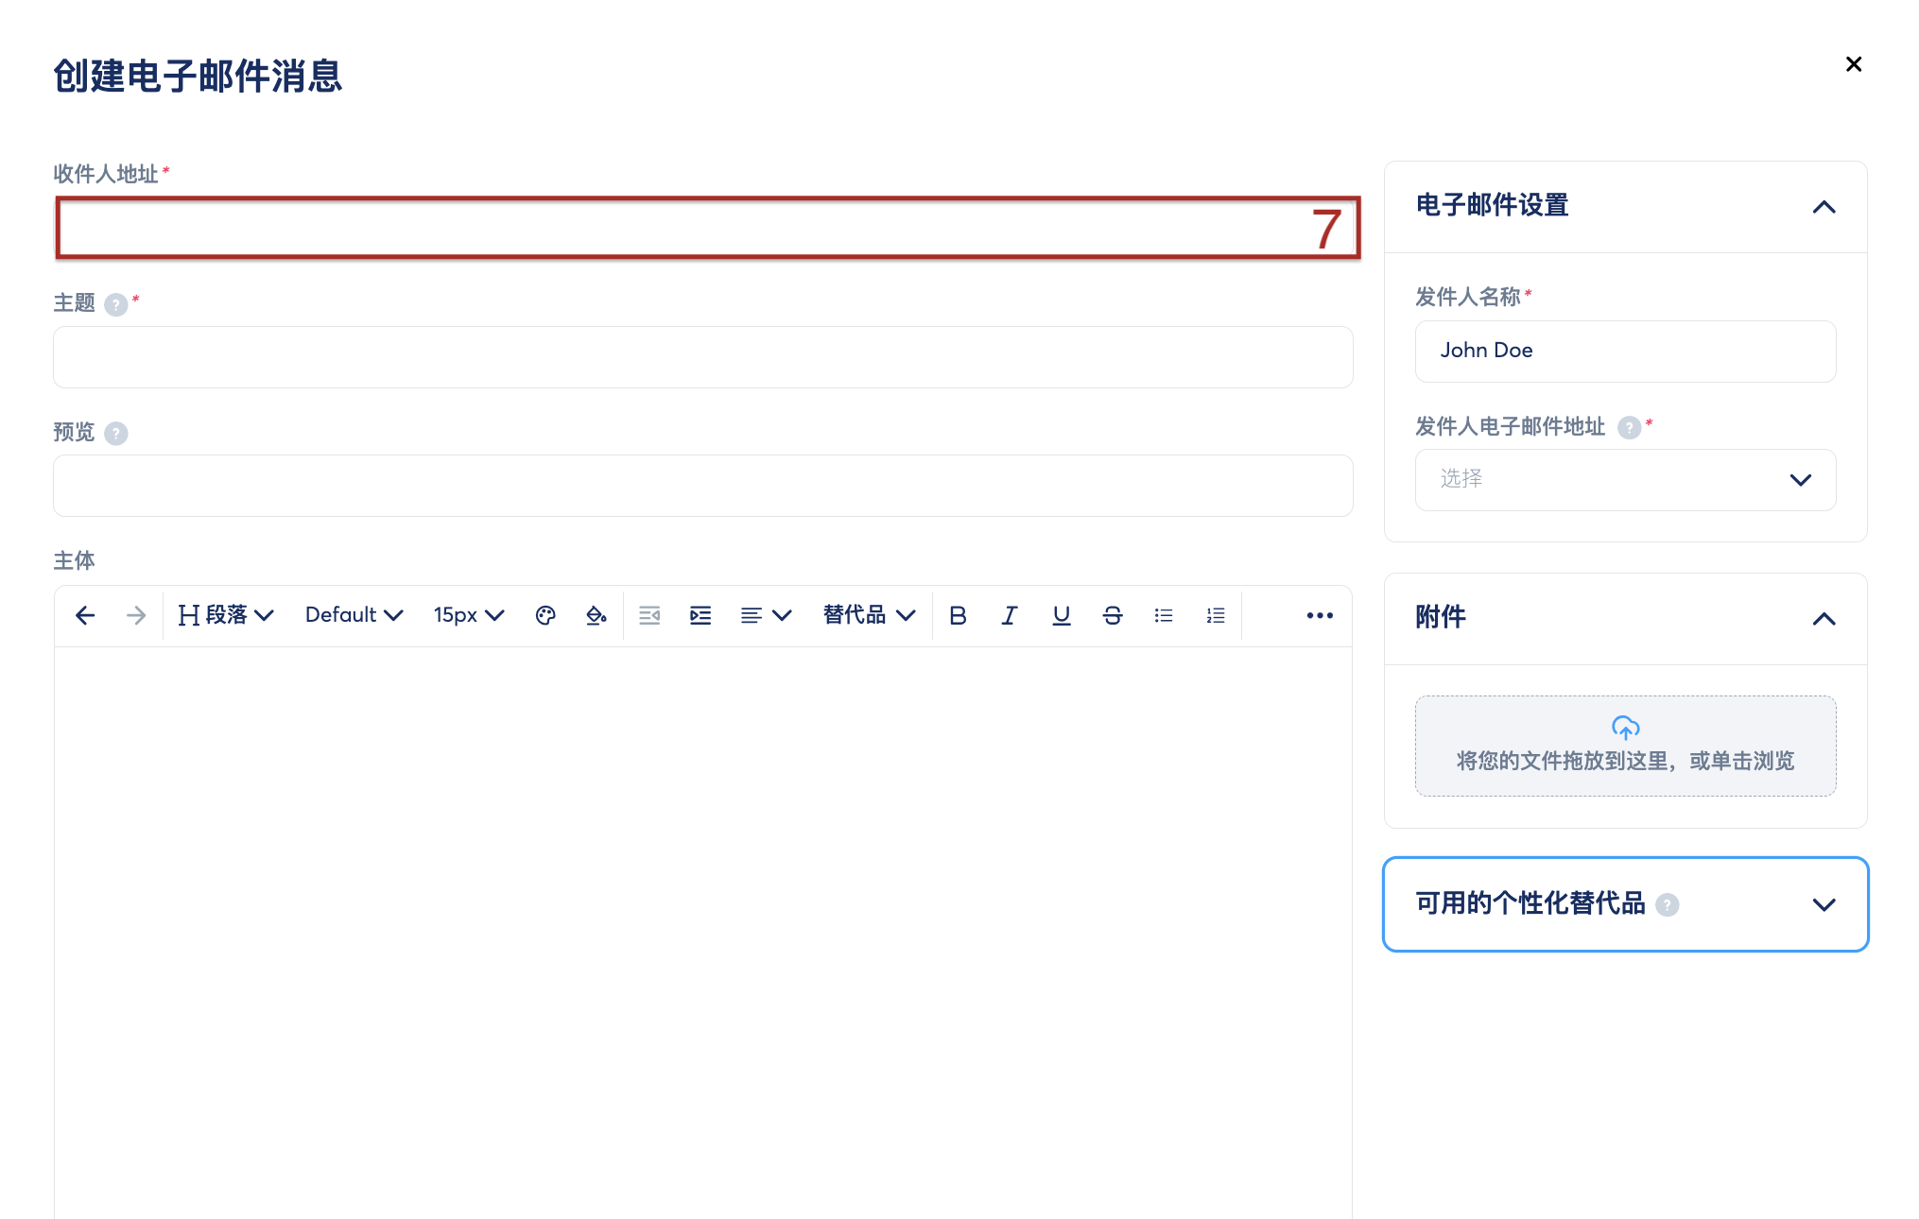Toggle bold formatting
Screen dimensions: 1919x1219
[x=958, y=615]
